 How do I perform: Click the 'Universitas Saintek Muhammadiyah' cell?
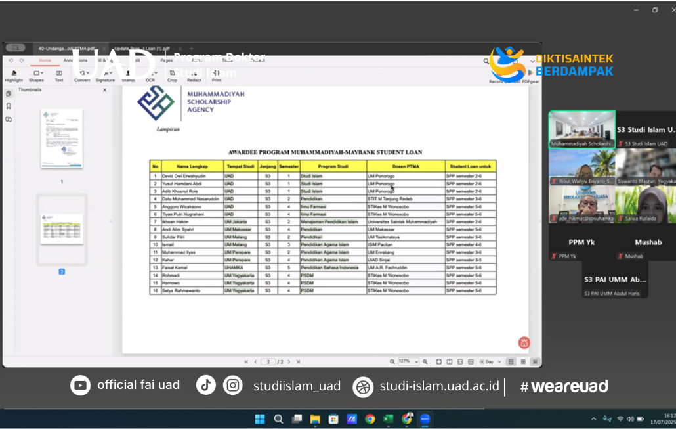coord(406,222)
